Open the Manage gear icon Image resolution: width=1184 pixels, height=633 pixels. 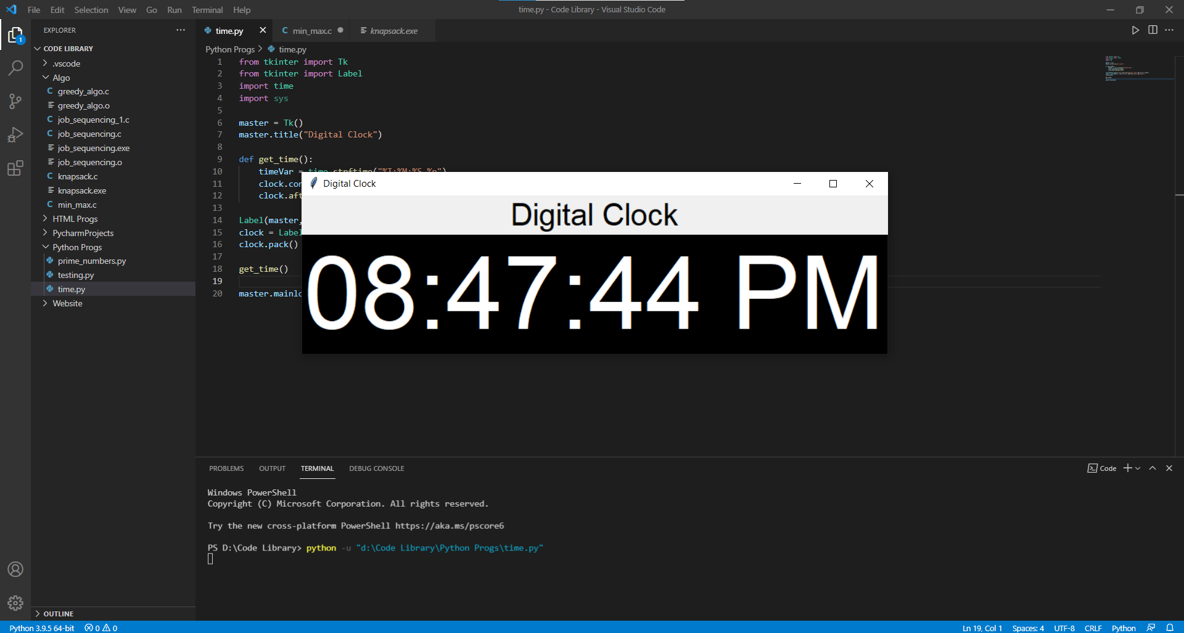pyautogui.click(x=15, y=602)
